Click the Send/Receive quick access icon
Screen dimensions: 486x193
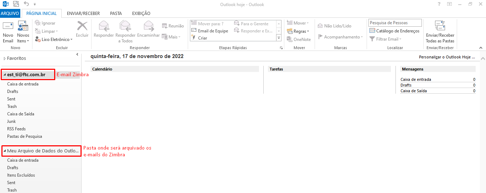(x=16, y=4)
